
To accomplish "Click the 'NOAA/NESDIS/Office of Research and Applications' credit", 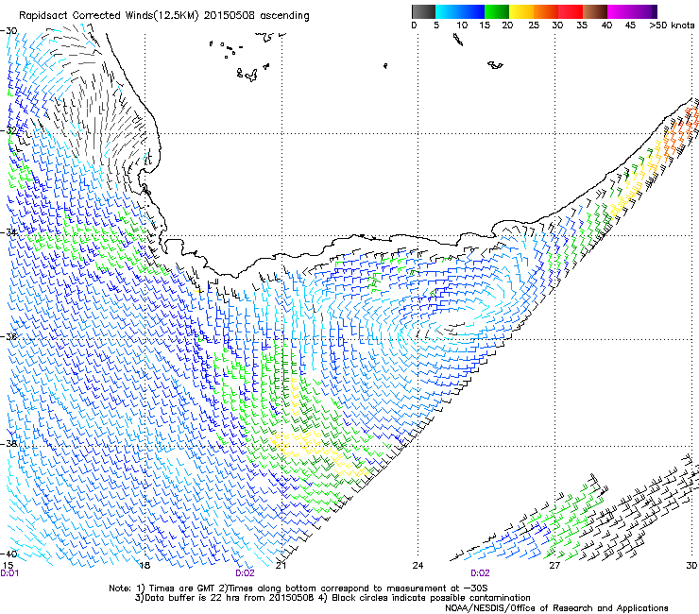I will [x=556, y=607].
